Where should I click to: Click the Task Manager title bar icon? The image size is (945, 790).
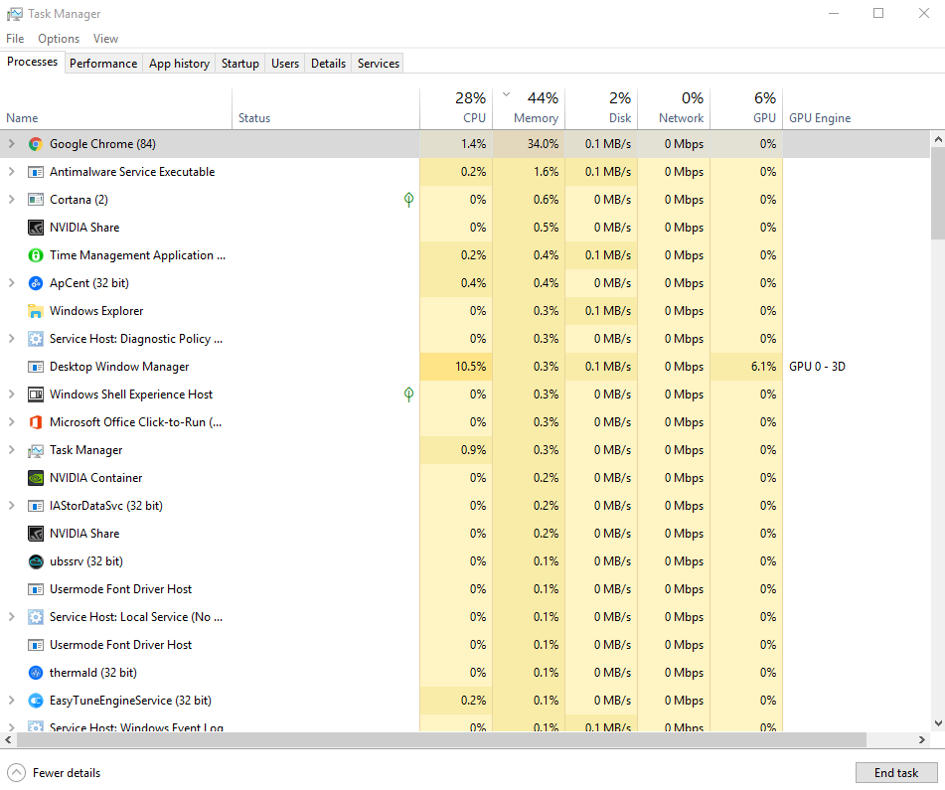point(15,14)
